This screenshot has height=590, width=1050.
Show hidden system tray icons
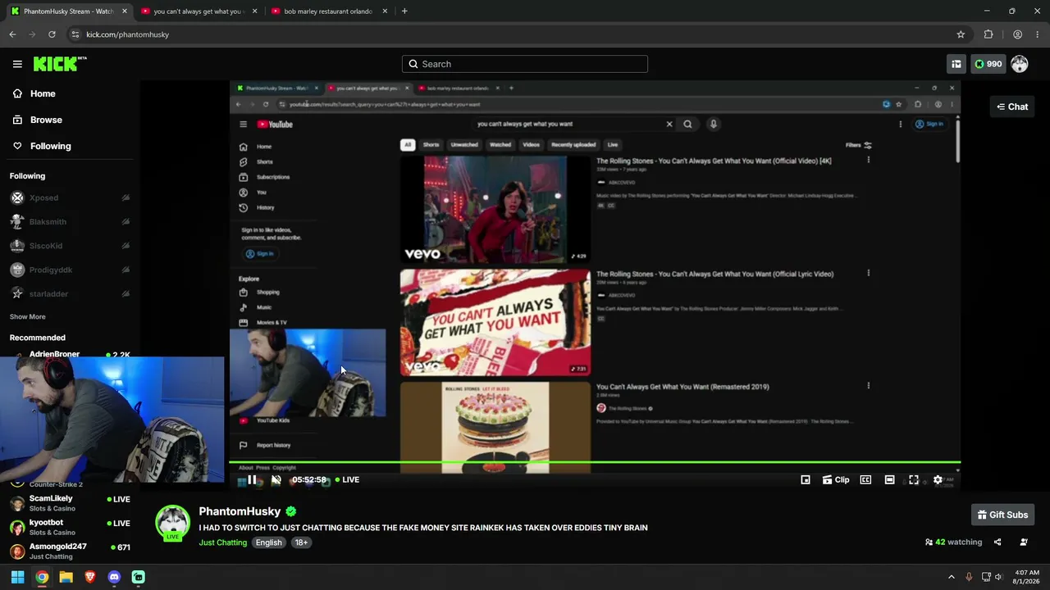pos(952,577)
